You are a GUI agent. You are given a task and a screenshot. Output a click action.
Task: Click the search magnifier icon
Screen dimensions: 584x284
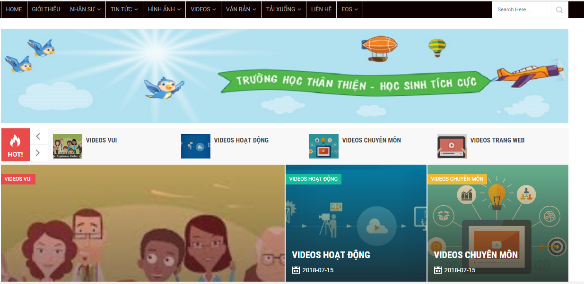tap(559, 9)
